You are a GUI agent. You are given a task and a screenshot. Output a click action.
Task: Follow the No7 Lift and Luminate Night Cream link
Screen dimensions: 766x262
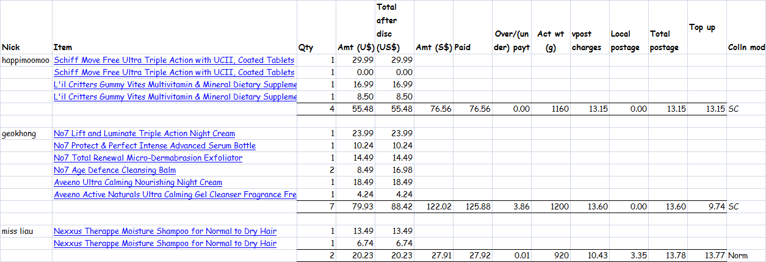click(144, 134)
